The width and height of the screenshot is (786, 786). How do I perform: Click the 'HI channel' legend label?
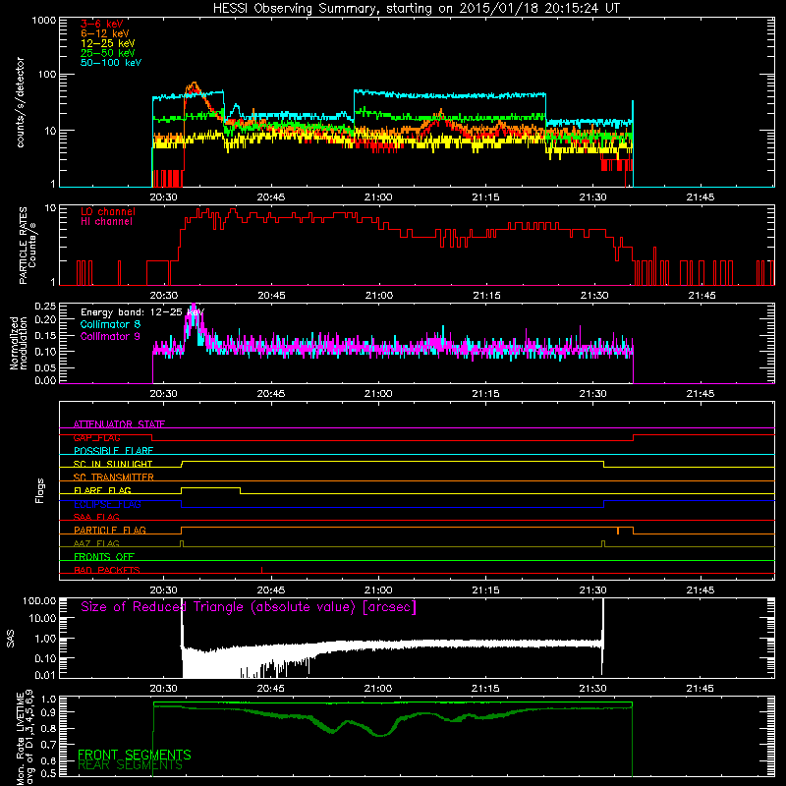click(106, 222)
